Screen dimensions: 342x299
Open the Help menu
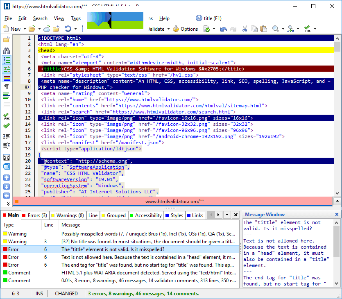coord(164,18)
